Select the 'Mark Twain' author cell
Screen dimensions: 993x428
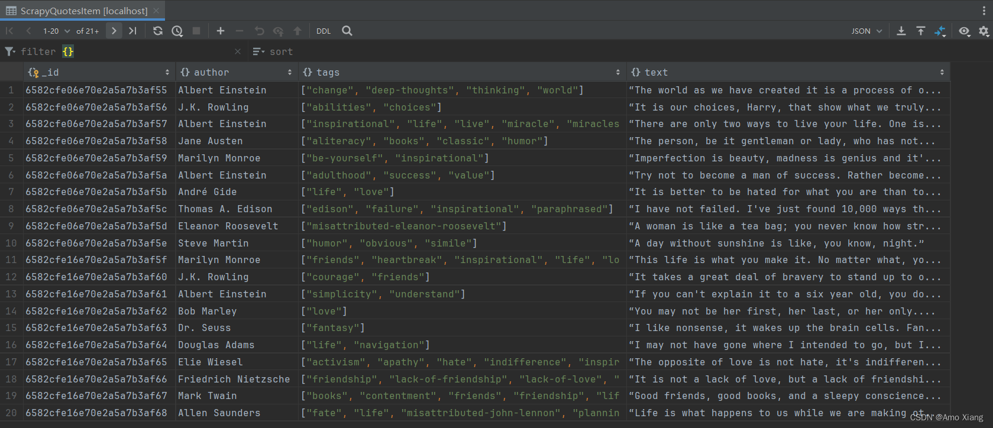coord(237,395)
